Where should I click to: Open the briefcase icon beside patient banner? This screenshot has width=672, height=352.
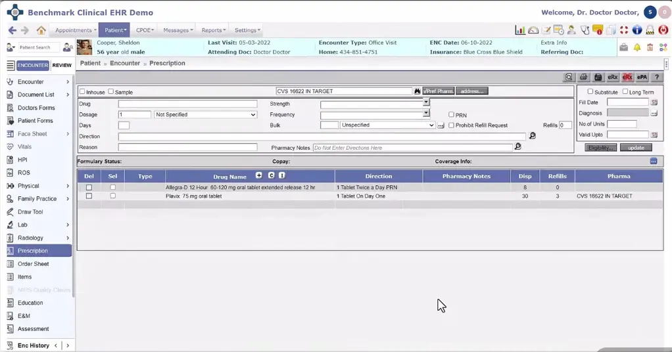click(x=623, y=47)
